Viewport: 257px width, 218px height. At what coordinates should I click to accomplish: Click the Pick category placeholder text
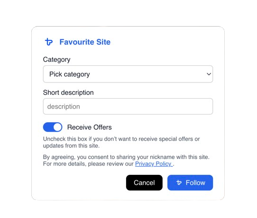(70, 74)
